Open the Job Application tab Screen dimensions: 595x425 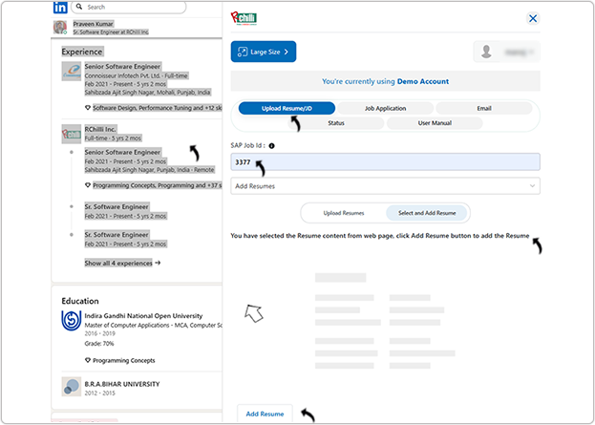click(384, 109)
